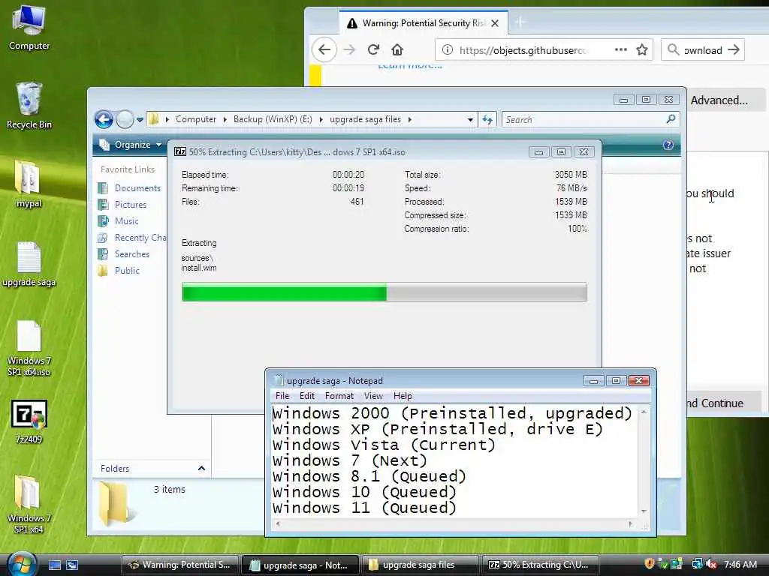Click 'Windows Vista (Current)' line in Notepad
The height and width of the screenshot is (576, 769).
click(x=384, y=445)
